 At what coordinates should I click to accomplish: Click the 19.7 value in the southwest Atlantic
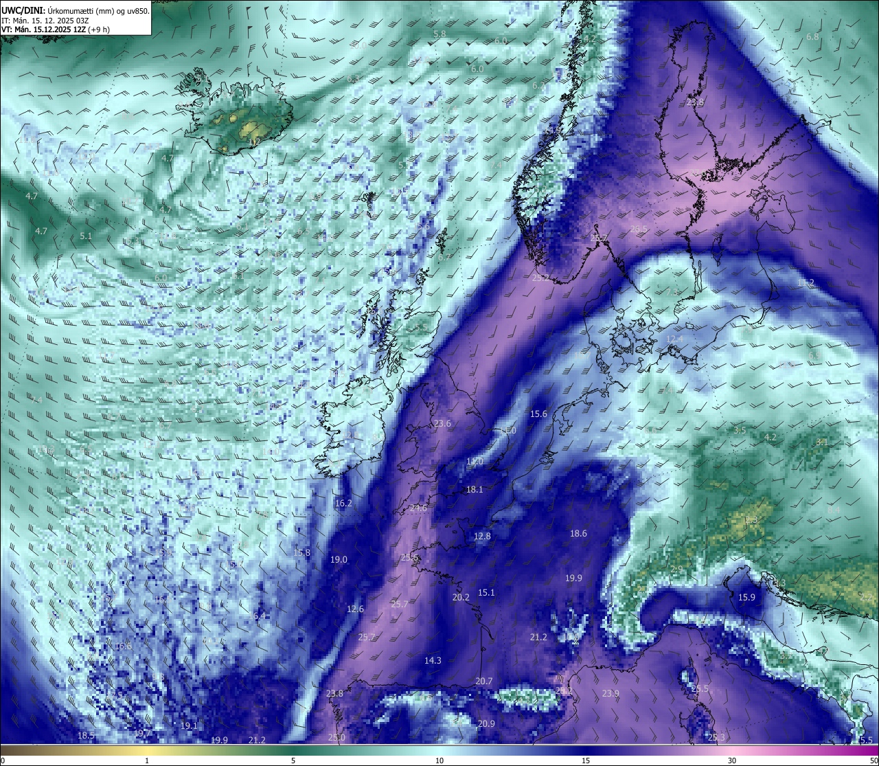(142, 734)
